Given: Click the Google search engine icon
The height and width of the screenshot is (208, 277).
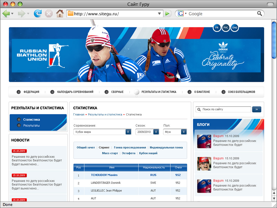Looking at the screenshot, I should (x=180, y=14).
